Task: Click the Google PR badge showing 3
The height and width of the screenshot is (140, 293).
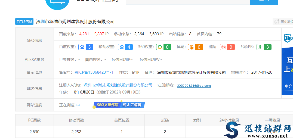Action: click(264, 47)
